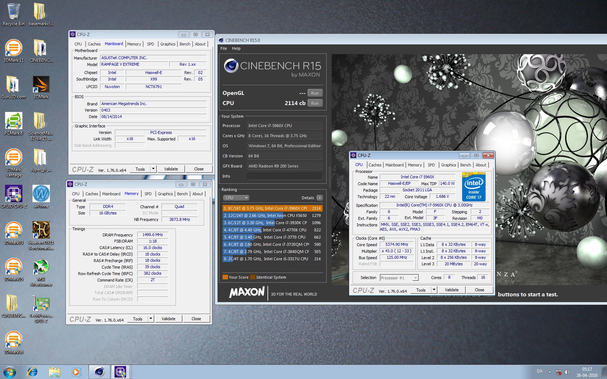Launch 3DMark 11 desktop shortcut
This screenshot has height=379, width=607.
pos(14,51)
